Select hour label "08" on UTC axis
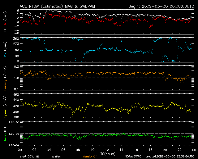This screenshot has width=198, height=159. [78, 150]
